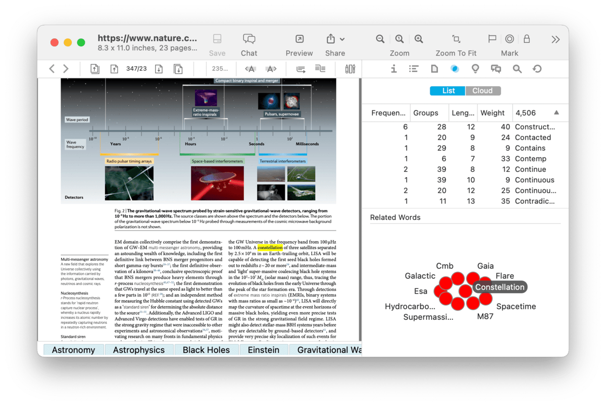Go to the next document with forward arrow
Viewport: 606px width, 406px height.
66,69
